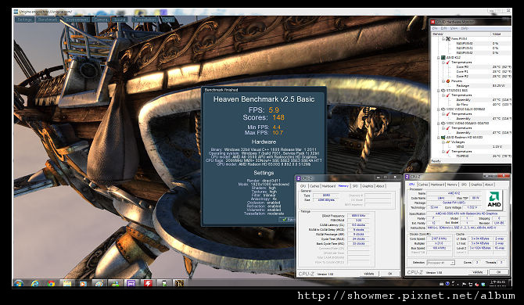Open File menu in CPUID Hardware Monitor
This screenshot has width=524, height=305.
[x=435, y=28]
